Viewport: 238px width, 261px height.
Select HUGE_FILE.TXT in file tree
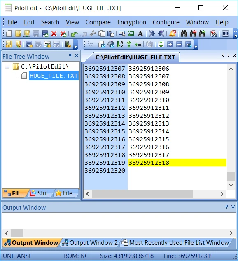pos(54,76)
